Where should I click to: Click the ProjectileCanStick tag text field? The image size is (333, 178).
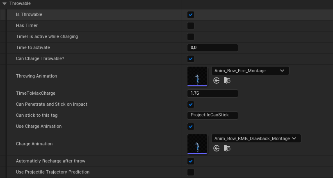click(x=212, y=116)
